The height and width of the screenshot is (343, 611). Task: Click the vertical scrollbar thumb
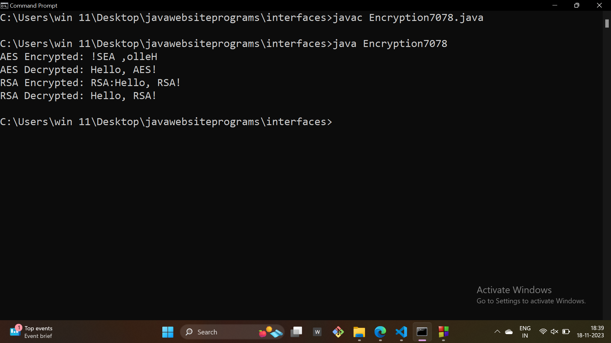[607, 24]
